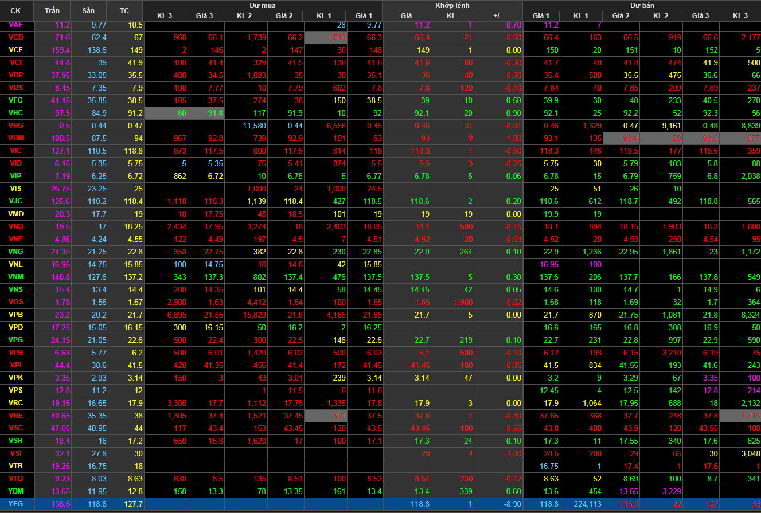761x513 pixels.
Task: Select stock ticker VSH
Action: coord(16,441)
